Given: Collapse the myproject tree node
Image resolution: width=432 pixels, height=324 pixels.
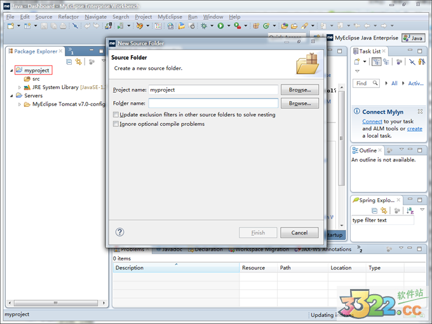Looking at the screenshot, I should 11,71.
